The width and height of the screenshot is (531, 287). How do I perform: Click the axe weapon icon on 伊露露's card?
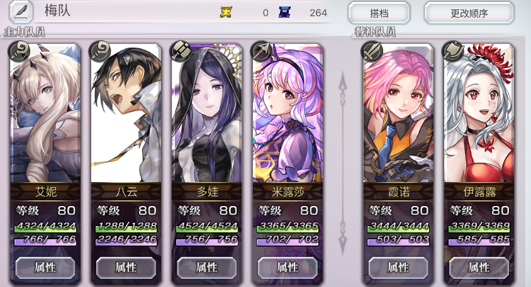point(453,51)
